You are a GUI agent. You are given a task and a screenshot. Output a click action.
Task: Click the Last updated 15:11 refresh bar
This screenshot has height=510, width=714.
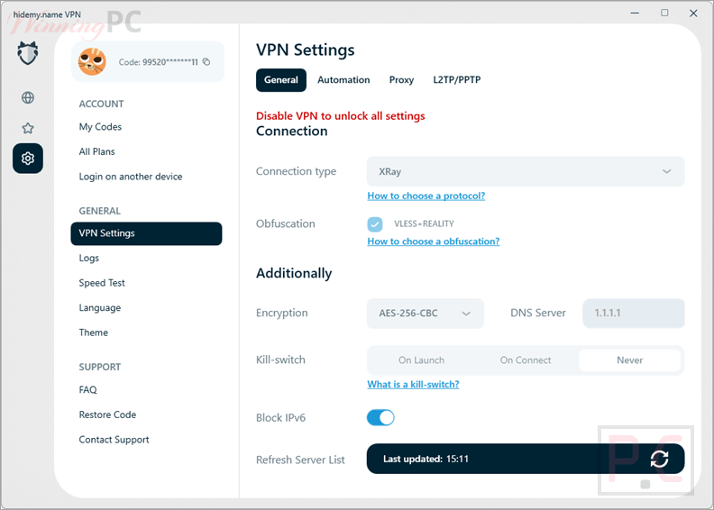pyautogui.click(x=526, y=459)
